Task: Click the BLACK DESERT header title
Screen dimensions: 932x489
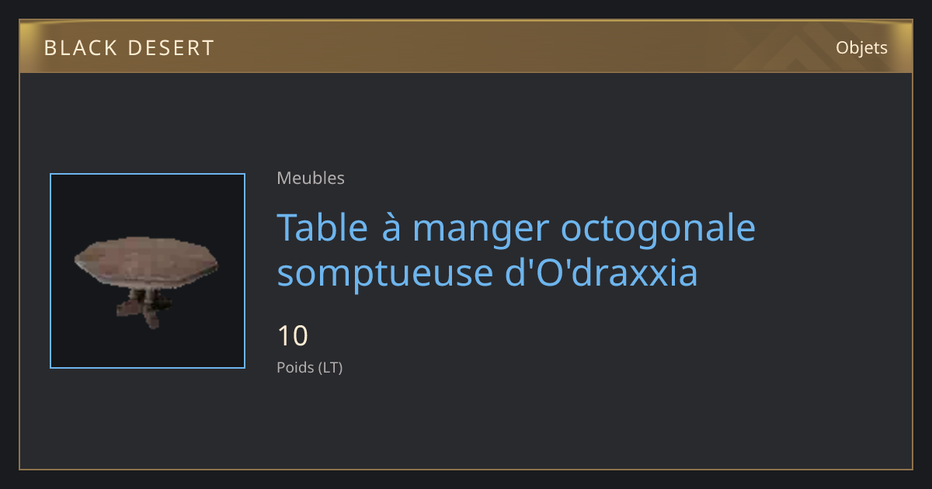Action: click(x=129, y=48)
